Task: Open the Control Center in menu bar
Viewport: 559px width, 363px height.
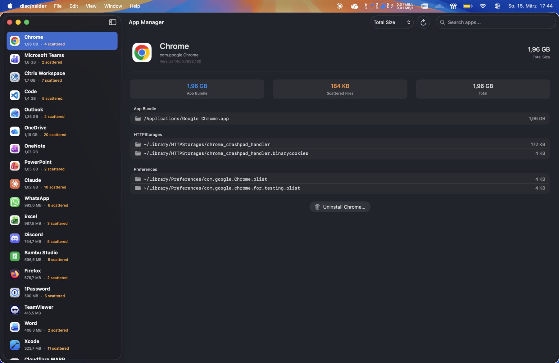Action: click(x=498, y=6)
